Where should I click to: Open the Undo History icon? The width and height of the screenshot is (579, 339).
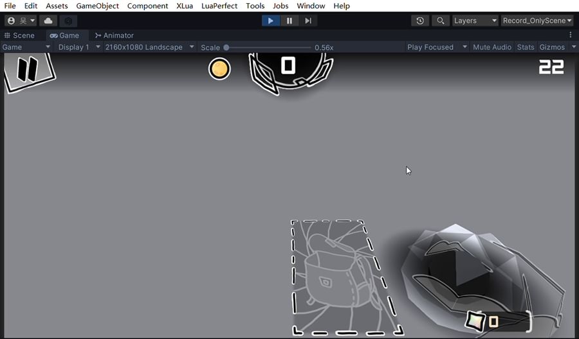420,21
